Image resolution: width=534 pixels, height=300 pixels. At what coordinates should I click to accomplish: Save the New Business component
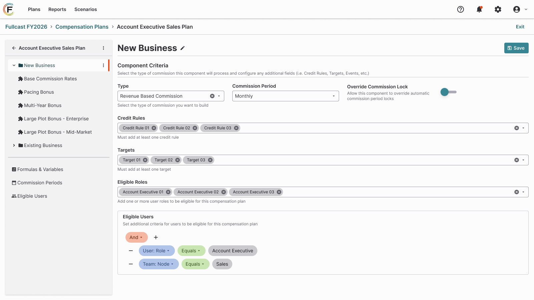(x=516, y=48)
